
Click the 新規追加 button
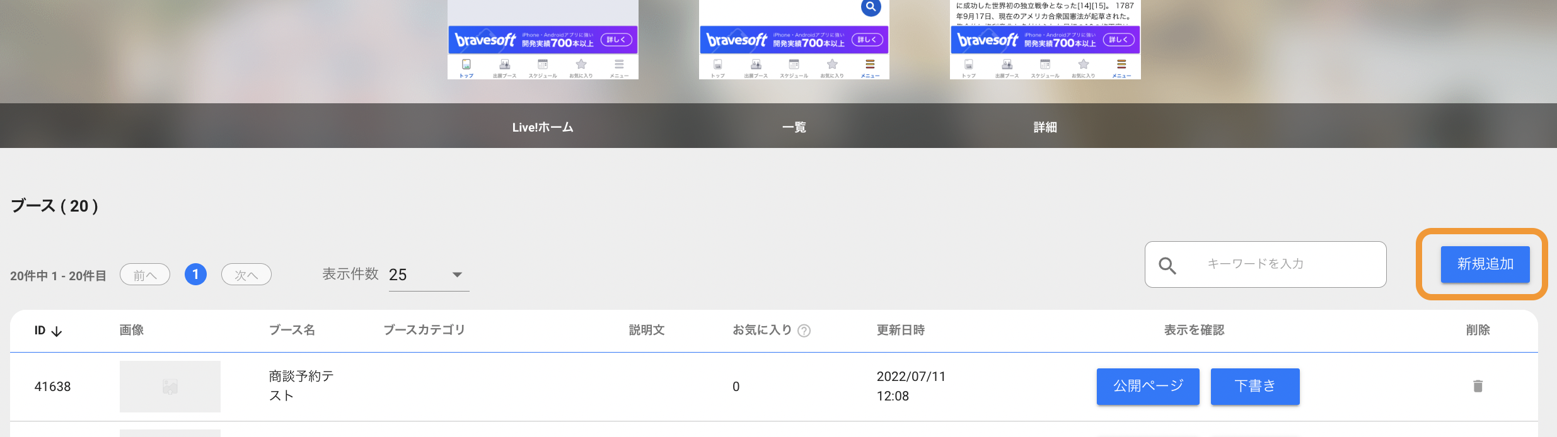click(1485, 264)
